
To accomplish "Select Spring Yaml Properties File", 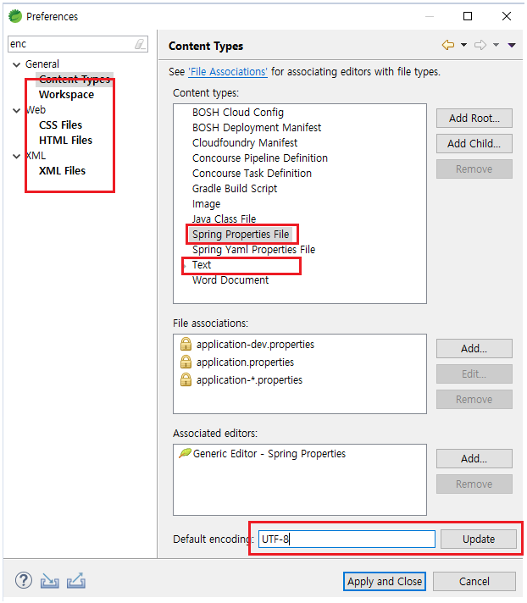I will [x=253, y=250].
